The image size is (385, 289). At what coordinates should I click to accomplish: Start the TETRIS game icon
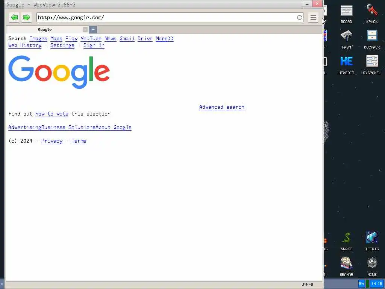pyautogui.click(x=372, y=241)
